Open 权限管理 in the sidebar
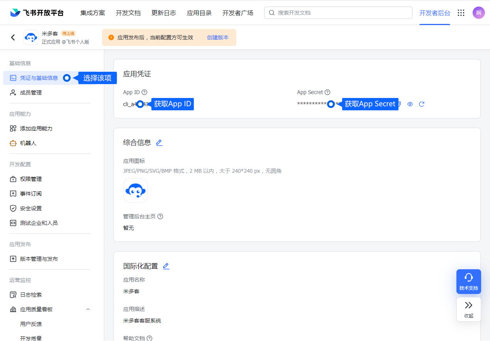Image resolution: width=490 pixels, height=341 pixels. point(31,179)
